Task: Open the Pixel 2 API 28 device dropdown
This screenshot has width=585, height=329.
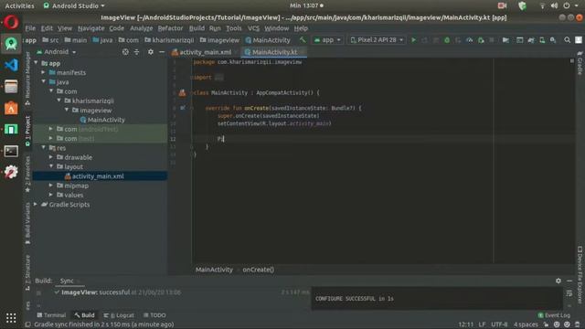Action: pos(376,39)
